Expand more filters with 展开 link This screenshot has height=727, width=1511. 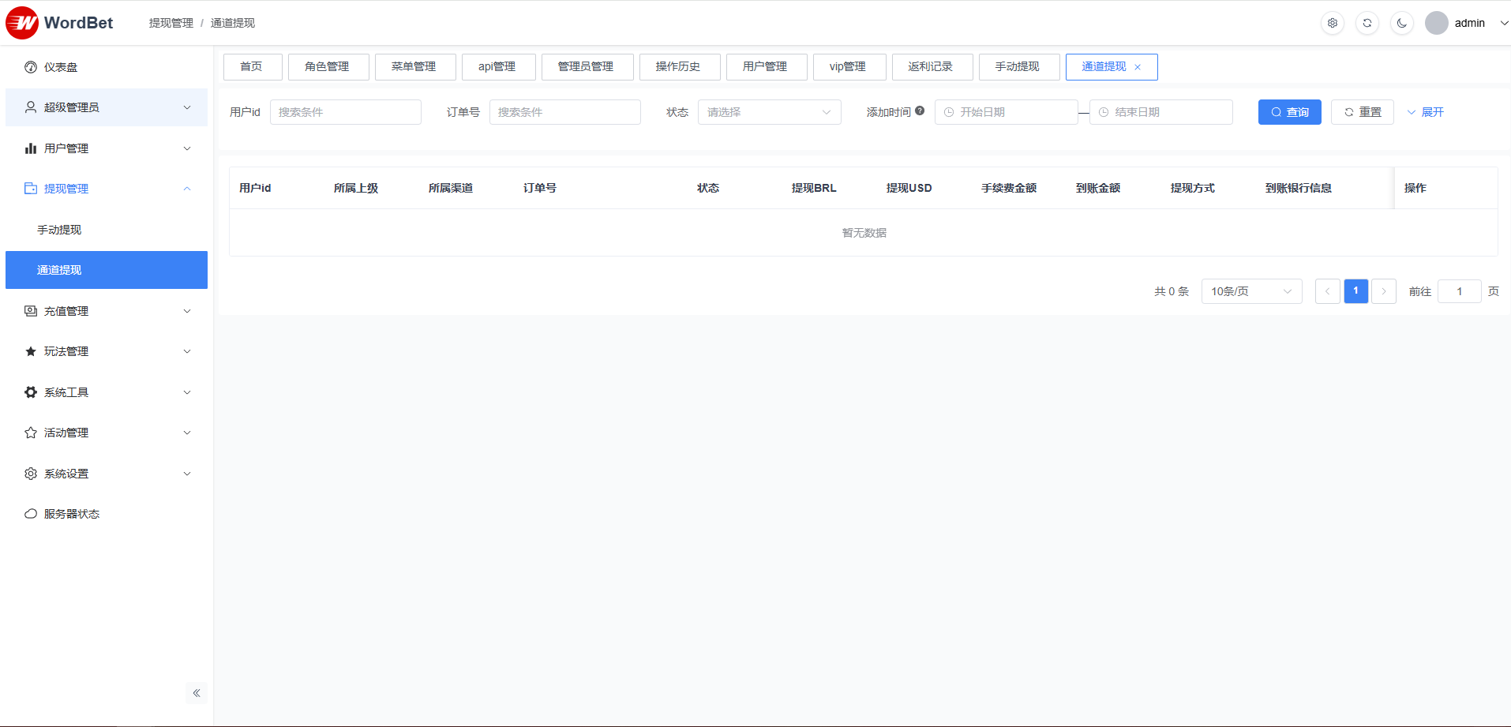(x=1425, y=112)
